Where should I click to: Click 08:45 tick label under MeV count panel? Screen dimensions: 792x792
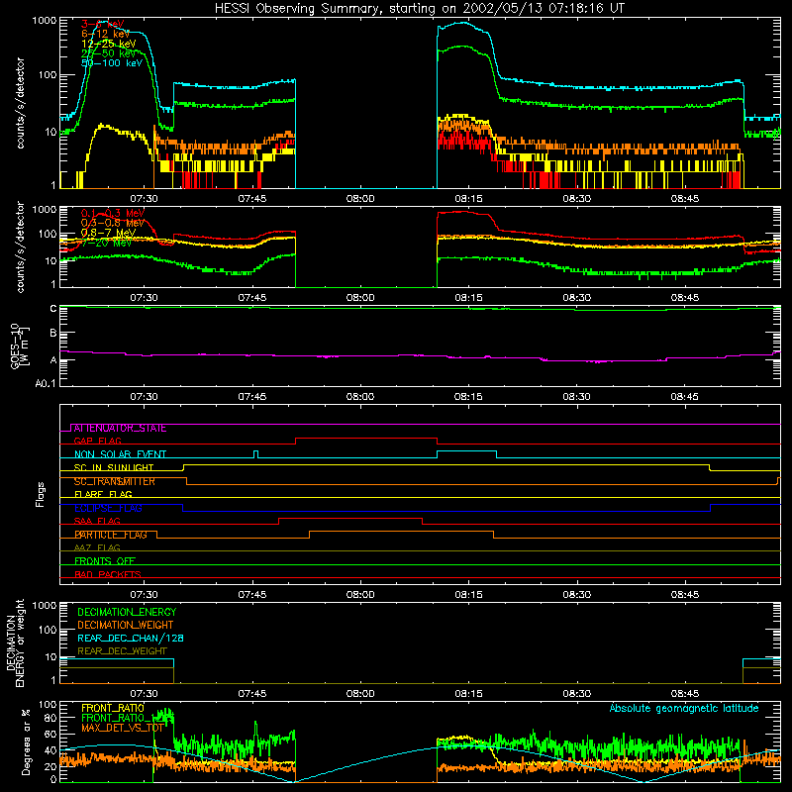pos(684,298)
